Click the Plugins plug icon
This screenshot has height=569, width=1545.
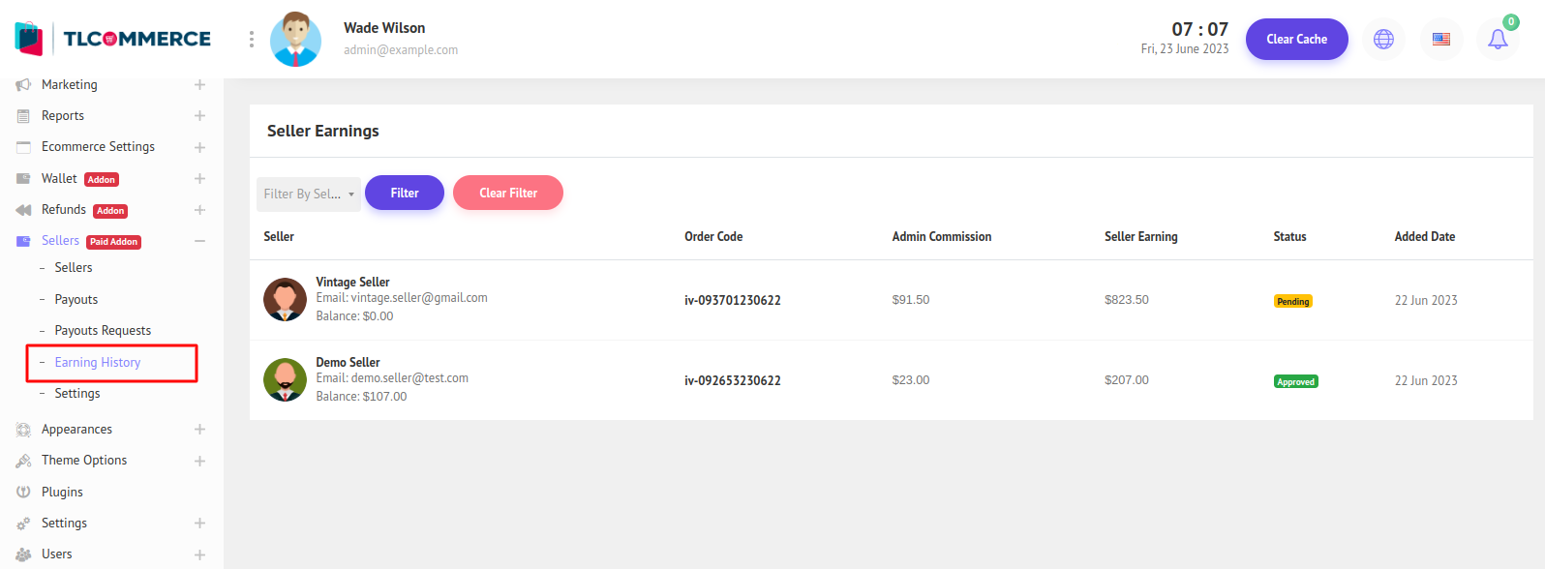coord(23,492)
